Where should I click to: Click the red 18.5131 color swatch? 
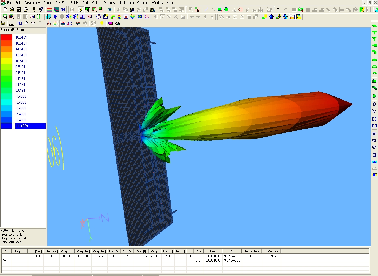point(7,37)
